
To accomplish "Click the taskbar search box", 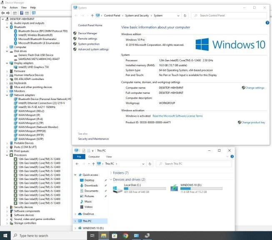I will pyautogui.click(x=49, y=235).
